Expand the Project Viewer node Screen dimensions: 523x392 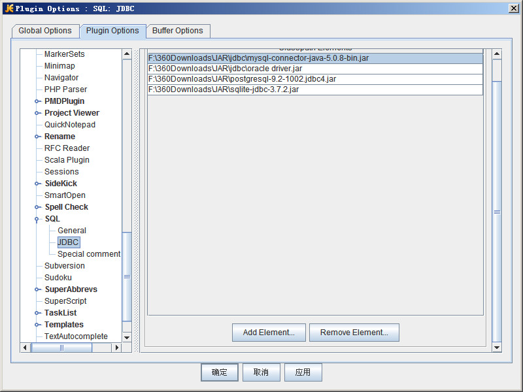[38, 113]
